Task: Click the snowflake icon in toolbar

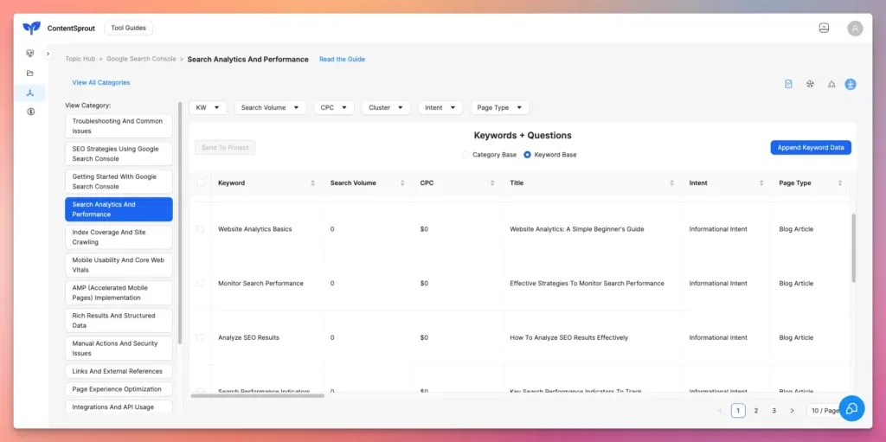Action: click(x=810, y=84)
